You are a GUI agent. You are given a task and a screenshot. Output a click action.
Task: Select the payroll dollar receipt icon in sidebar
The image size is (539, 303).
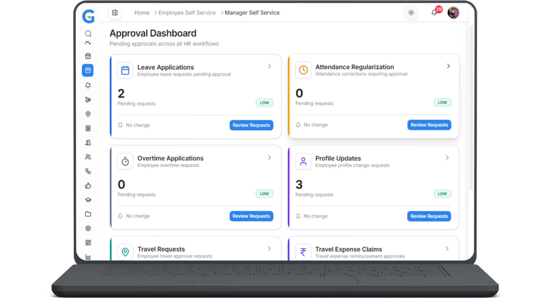coord(88,128)
